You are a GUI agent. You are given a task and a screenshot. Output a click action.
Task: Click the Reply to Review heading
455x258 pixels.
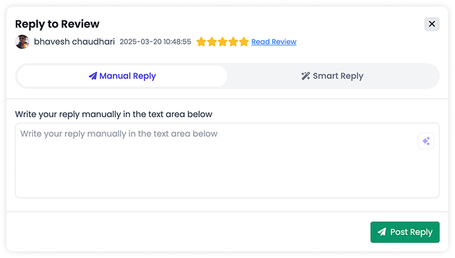click(57, 24)
